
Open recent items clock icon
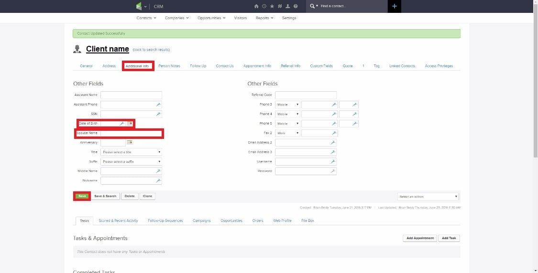click(x=264, y=6)
